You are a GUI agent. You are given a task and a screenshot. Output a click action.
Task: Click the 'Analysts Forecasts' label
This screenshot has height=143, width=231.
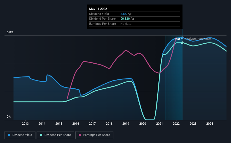click(198, 39)
